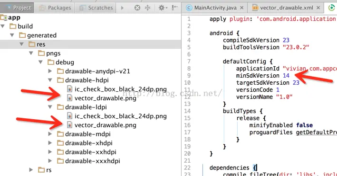Collapse drawable-hdpi folder
This screenshot has width=337, height=176.
click(50, 80)
